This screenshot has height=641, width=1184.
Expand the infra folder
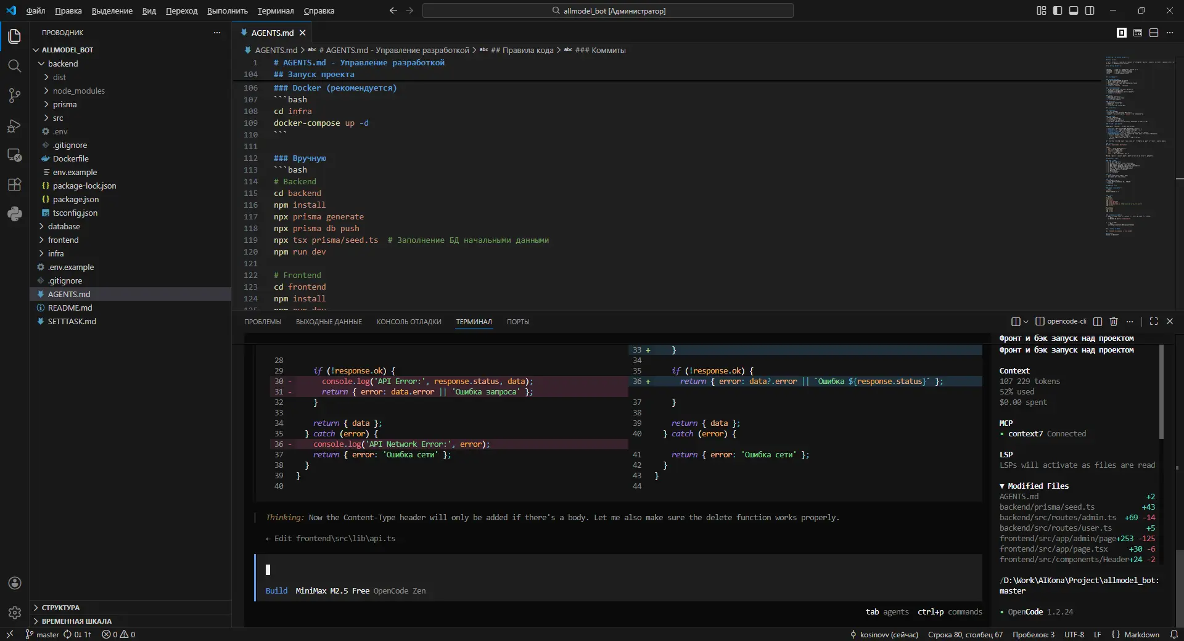click(41, 253)
